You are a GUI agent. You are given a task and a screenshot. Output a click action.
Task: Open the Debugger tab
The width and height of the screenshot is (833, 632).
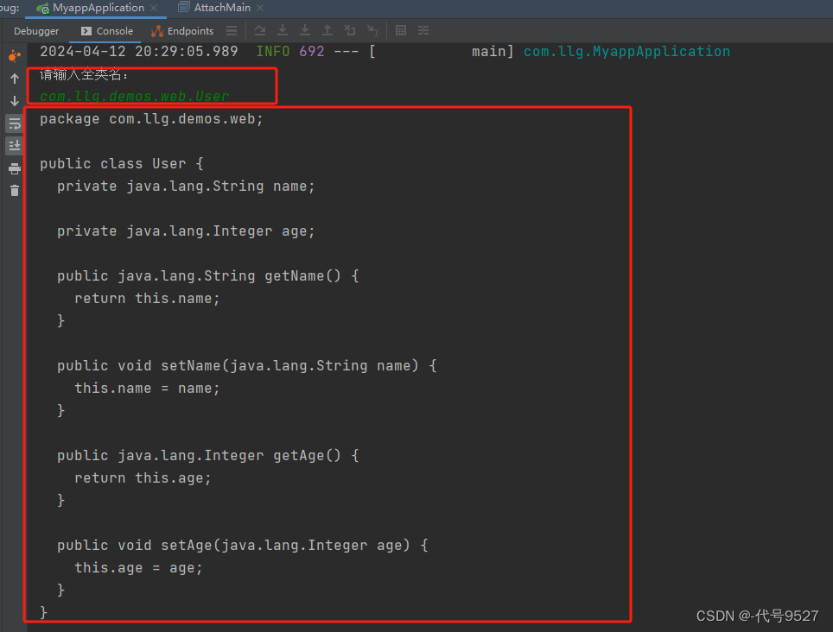pos(36,31)
